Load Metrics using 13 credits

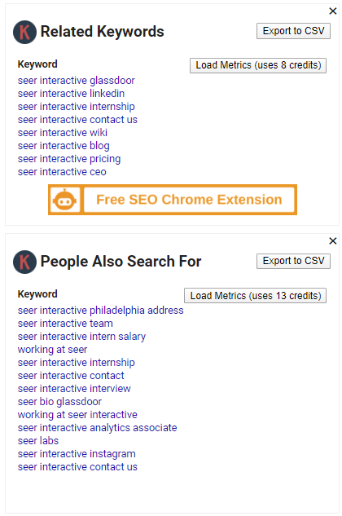(255, 296)
